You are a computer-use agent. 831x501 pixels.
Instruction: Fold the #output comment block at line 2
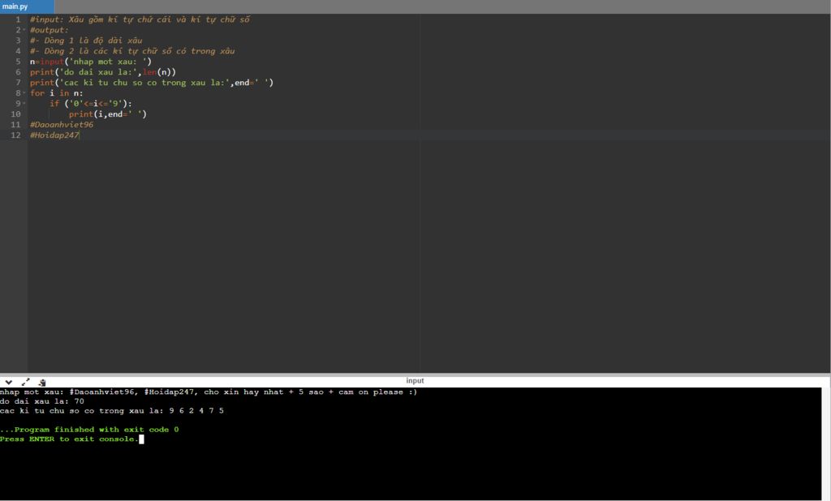click(24, 30)
